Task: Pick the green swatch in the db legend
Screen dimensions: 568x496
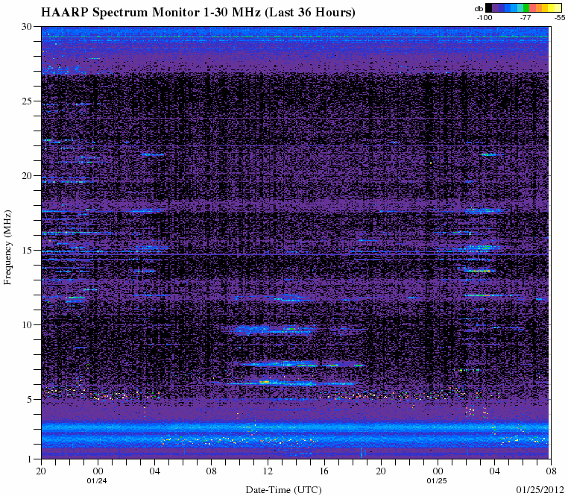Action: 526,7
